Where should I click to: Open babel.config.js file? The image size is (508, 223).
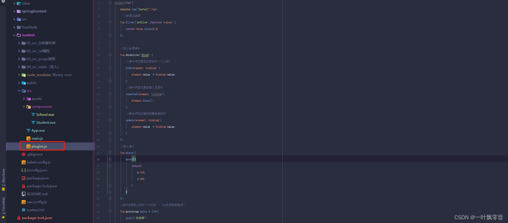click(x=39, y=162)
